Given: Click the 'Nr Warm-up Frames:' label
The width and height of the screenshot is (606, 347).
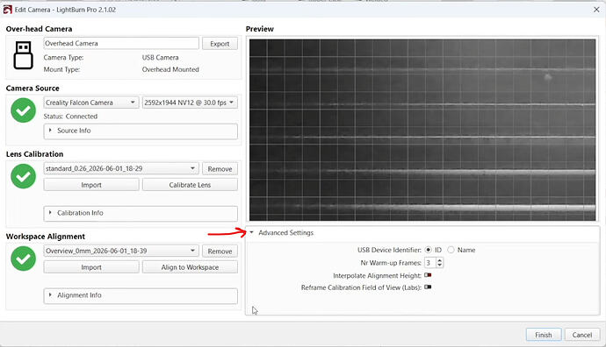Looking at the screenshot, I should pos(391,263).
